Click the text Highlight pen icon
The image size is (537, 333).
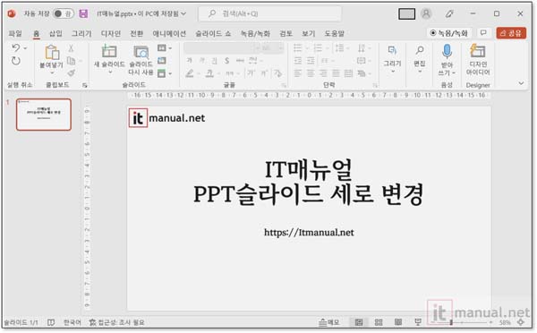190,73
